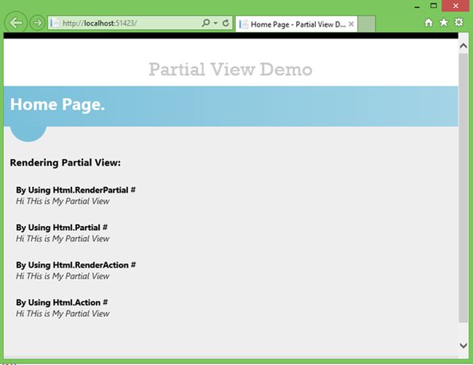Open Tools with the gear icon
473x365 pixels.
click(x=458, y=23)
